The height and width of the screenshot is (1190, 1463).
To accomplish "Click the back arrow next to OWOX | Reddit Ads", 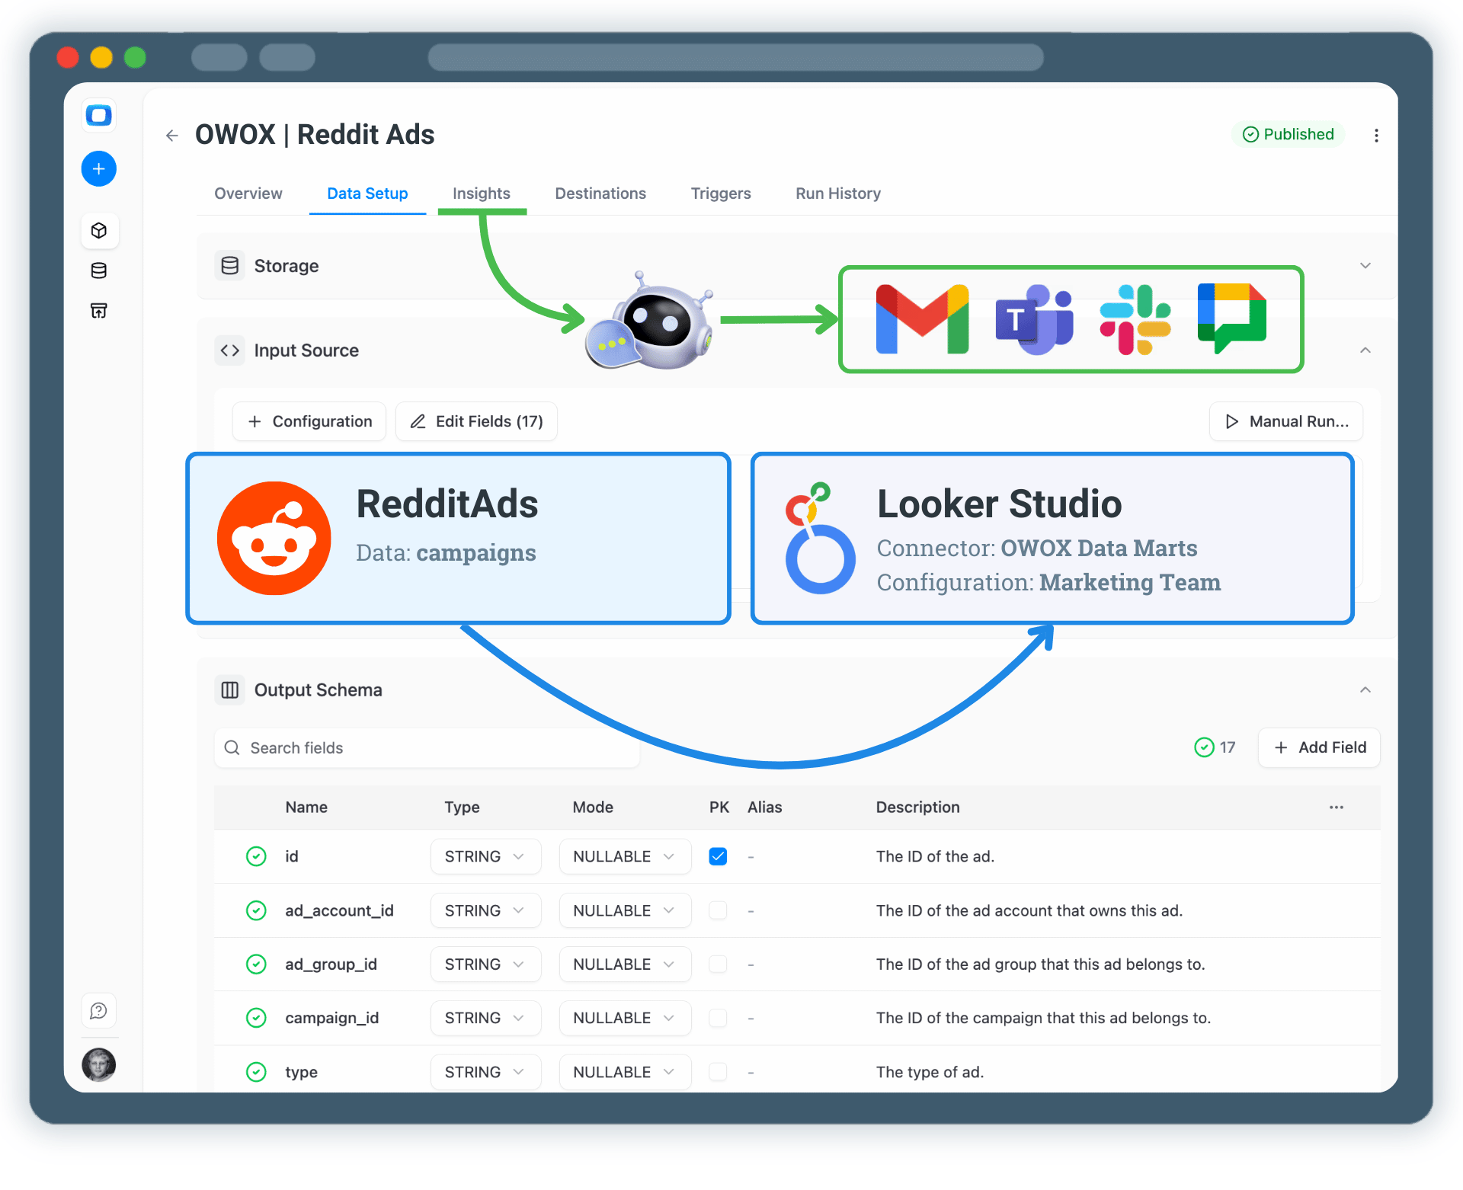I will click(171, 135).
